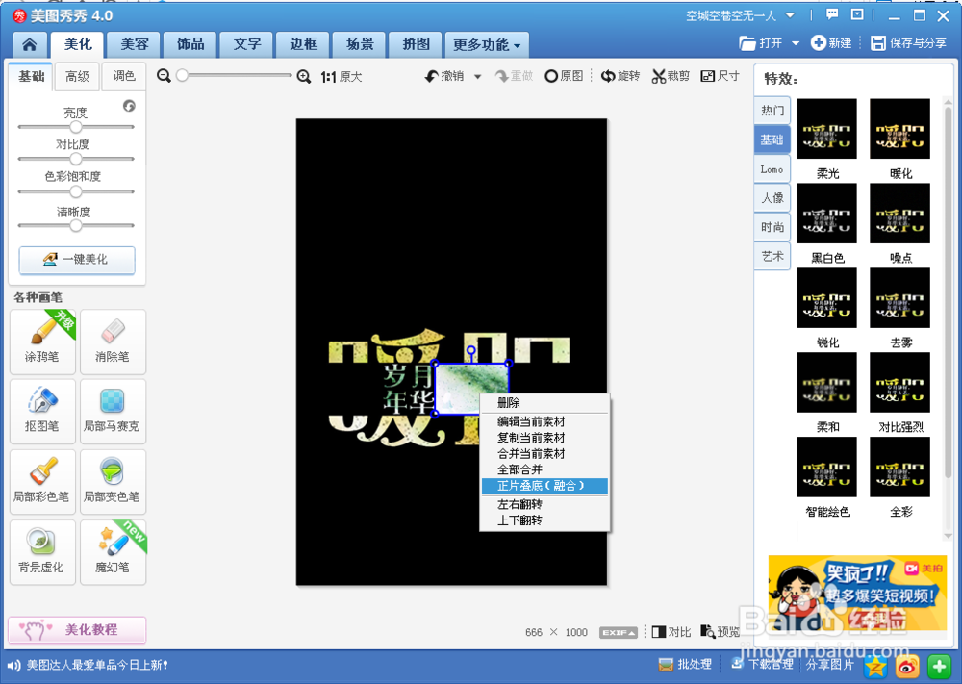This screenshot has width=962, height=684.
Task: Select the 局部彩色笔 partial color brush
Action: [x=42, y=482]
